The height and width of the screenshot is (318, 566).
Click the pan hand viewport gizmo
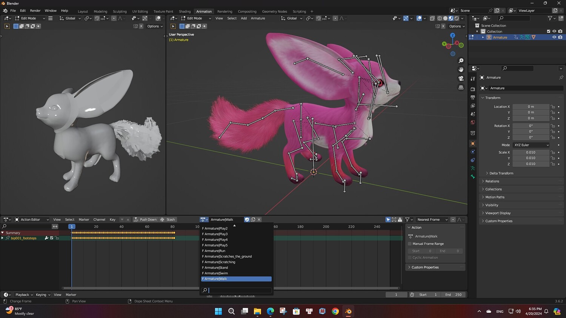pyautogui.click(x=461, y=69)
